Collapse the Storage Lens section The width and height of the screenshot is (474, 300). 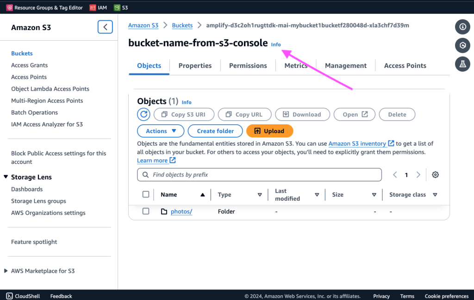point(6,177)
